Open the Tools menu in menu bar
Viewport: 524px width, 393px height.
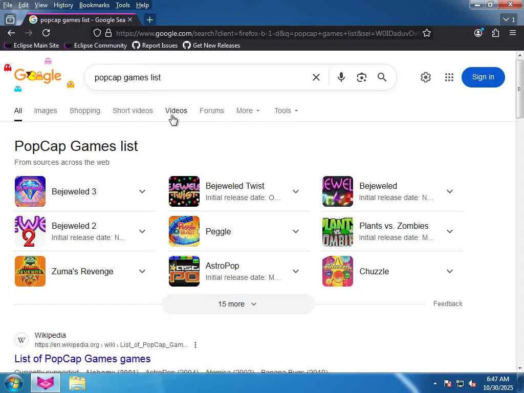coord(123,5)
